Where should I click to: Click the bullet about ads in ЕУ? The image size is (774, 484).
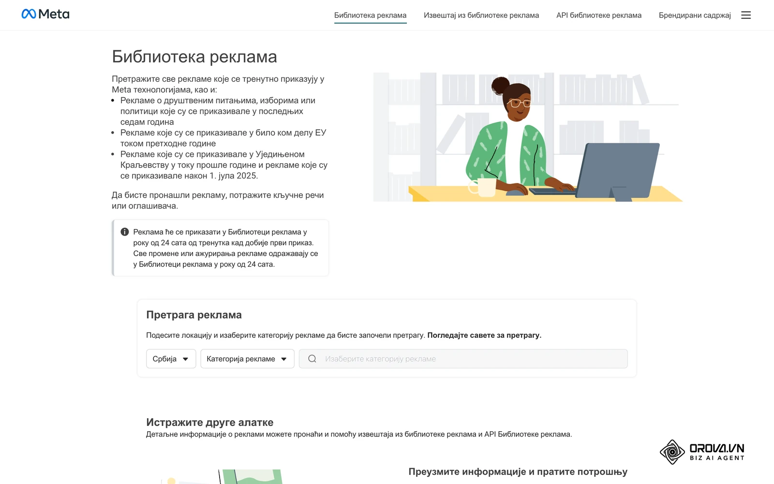click(223, 138)
